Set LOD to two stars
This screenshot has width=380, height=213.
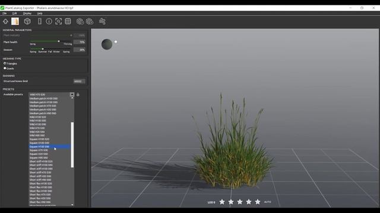[231, 202]
